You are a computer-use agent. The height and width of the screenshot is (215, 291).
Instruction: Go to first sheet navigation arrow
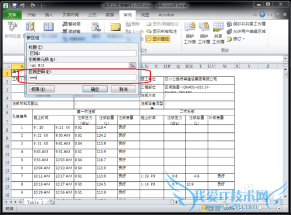[x=6, y=202]
